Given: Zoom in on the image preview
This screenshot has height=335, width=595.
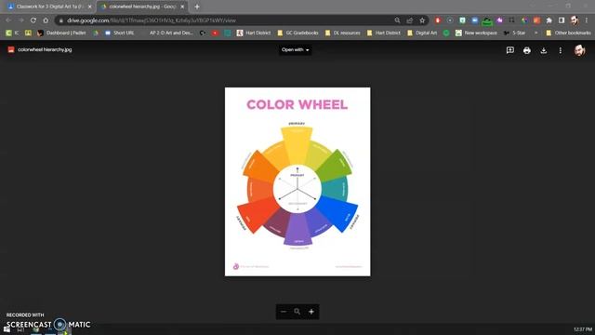Looking at the screenshot, I should pyautogui.click(x=311, y=312).
